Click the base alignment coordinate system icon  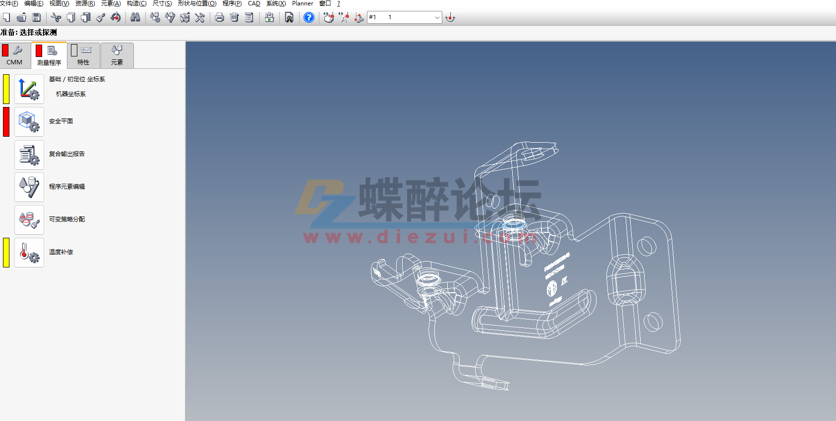pyautogui.click(x=29, y=89)
